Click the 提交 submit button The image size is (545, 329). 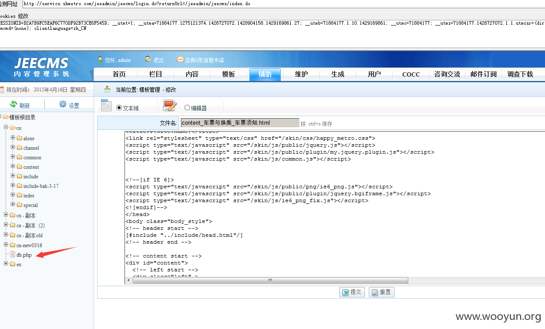pos(352,292)
